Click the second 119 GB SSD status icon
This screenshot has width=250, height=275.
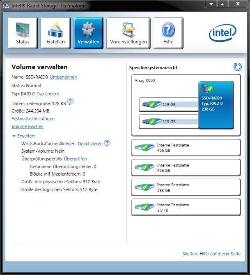coord(152,122)
